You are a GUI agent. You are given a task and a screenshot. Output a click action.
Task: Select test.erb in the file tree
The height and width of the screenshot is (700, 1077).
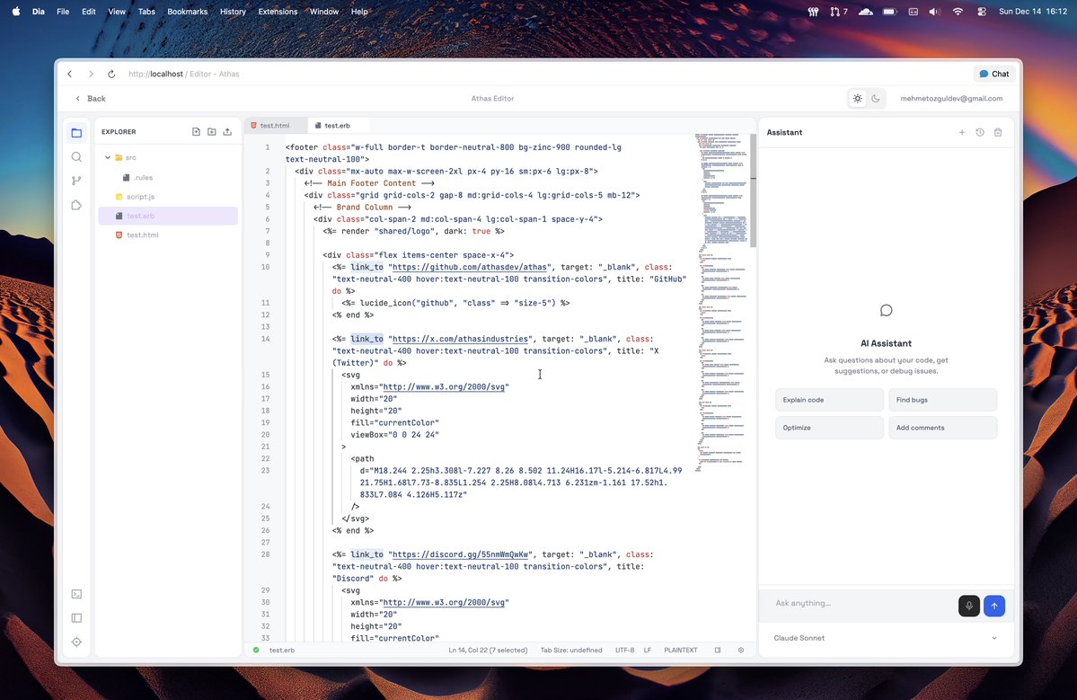168,216
